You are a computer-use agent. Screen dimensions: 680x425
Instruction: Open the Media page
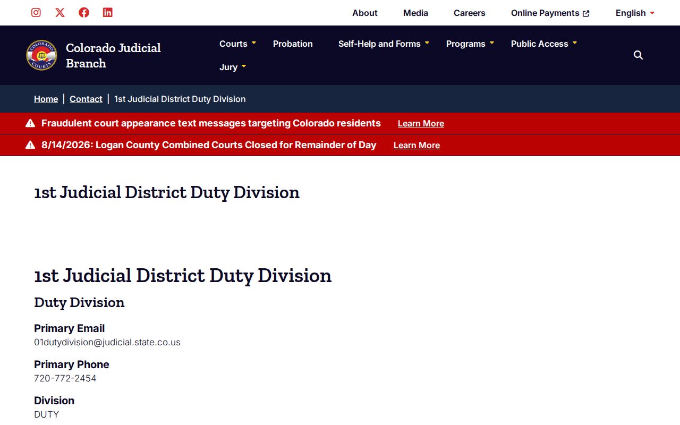(415, 13)
